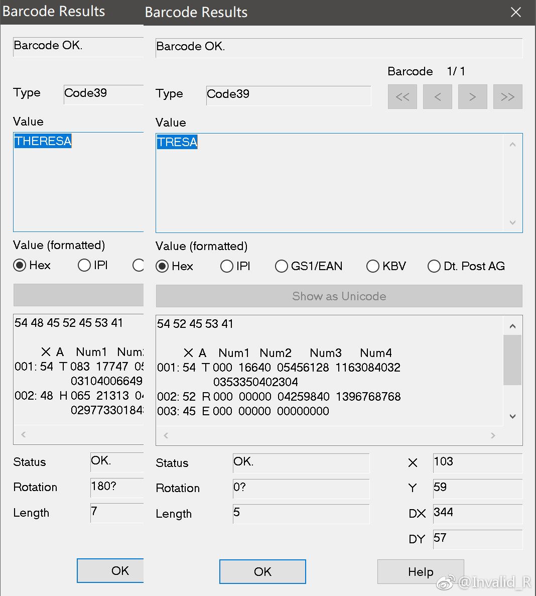
Task: Click right arrow of right hex scrollbar
Action: point(493,436)
